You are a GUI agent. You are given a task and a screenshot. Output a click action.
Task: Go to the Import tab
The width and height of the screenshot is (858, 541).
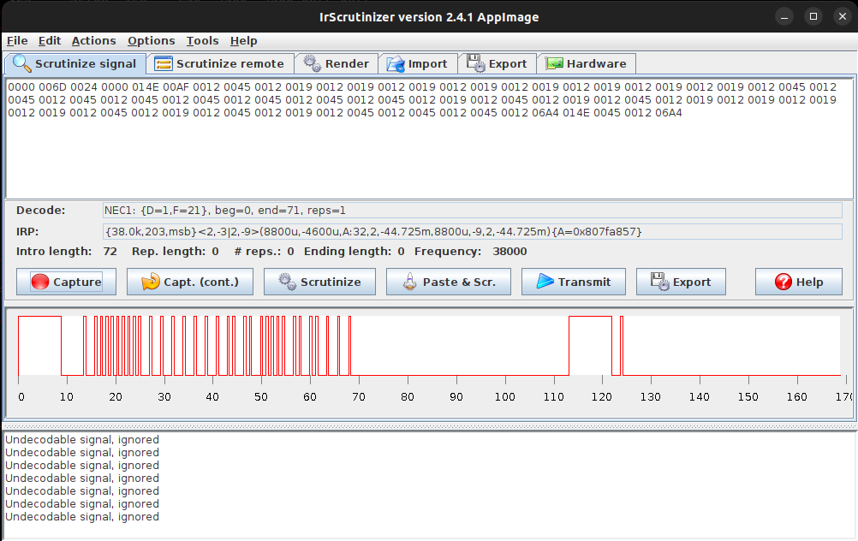point(417,63)
